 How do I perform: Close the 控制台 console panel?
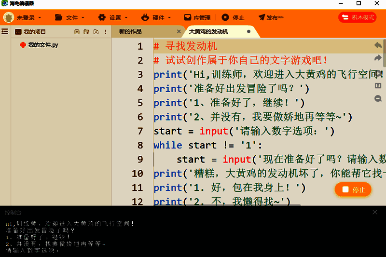[x=375, y=212]
